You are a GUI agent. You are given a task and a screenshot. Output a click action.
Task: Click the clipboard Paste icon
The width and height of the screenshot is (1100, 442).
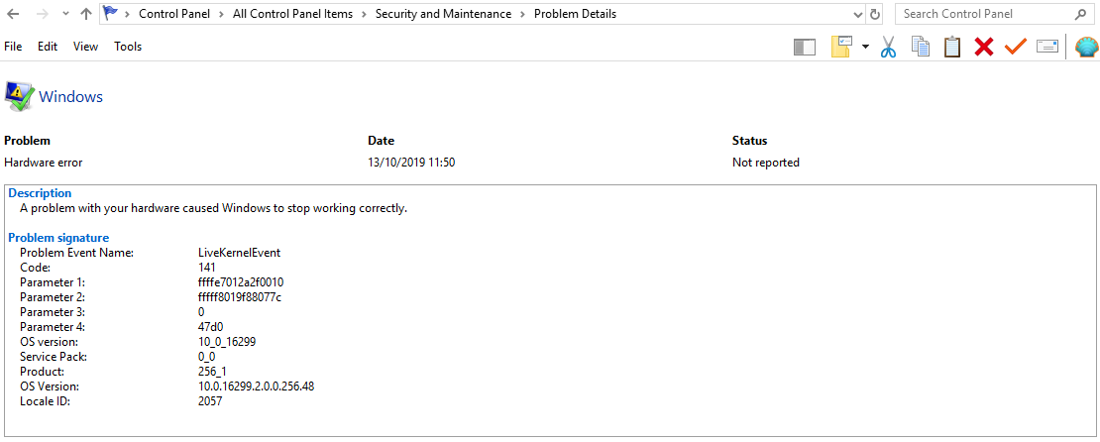click(952, 47)
